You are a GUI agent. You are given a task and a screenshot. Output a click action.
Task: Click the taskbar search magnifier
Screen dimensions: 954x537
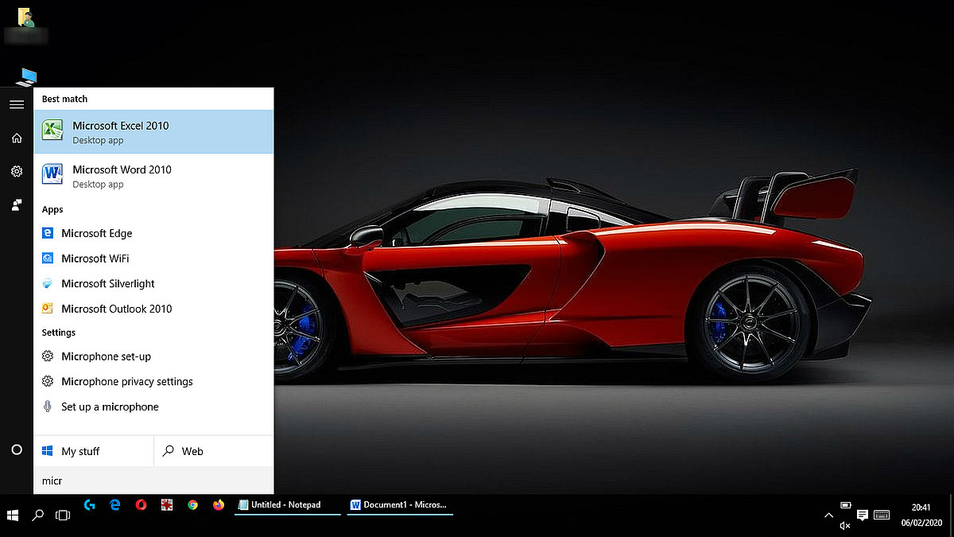pos(37,515)
